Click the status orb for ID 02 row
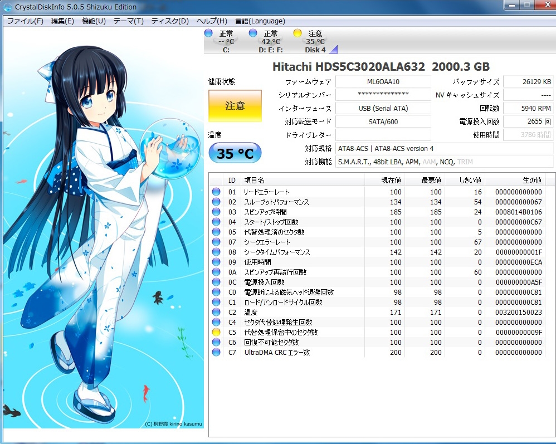This screenshot has height=444, width=556. point(216,202)
